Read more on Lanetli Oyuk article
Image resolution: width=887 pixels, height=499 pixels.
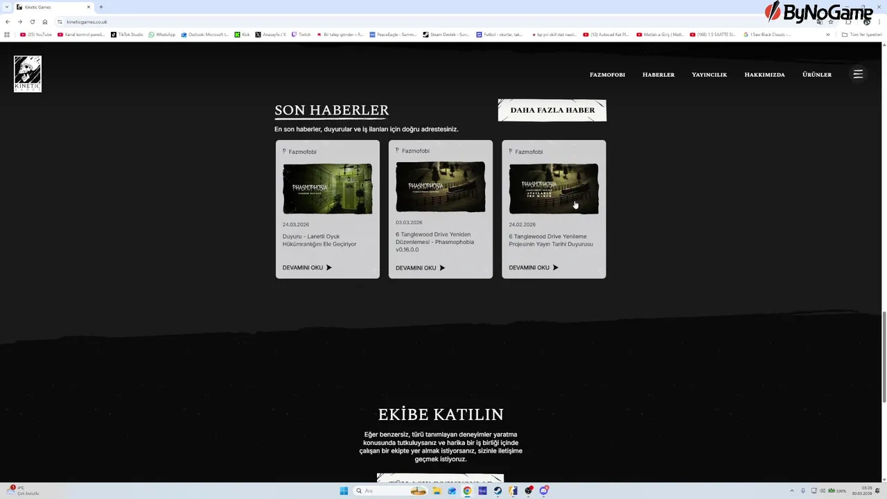coord(307,268)
